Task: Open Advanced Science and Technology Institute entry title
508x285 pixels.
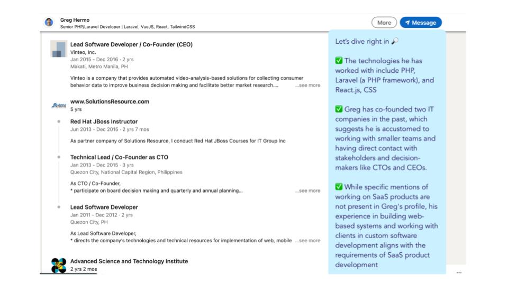Action: point(129,261)
